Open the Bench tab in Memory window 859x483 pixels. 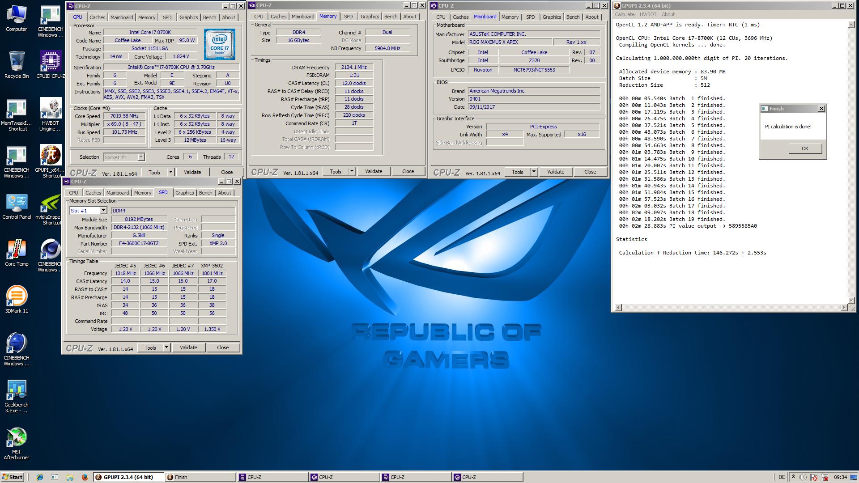(x=391, y=17)
